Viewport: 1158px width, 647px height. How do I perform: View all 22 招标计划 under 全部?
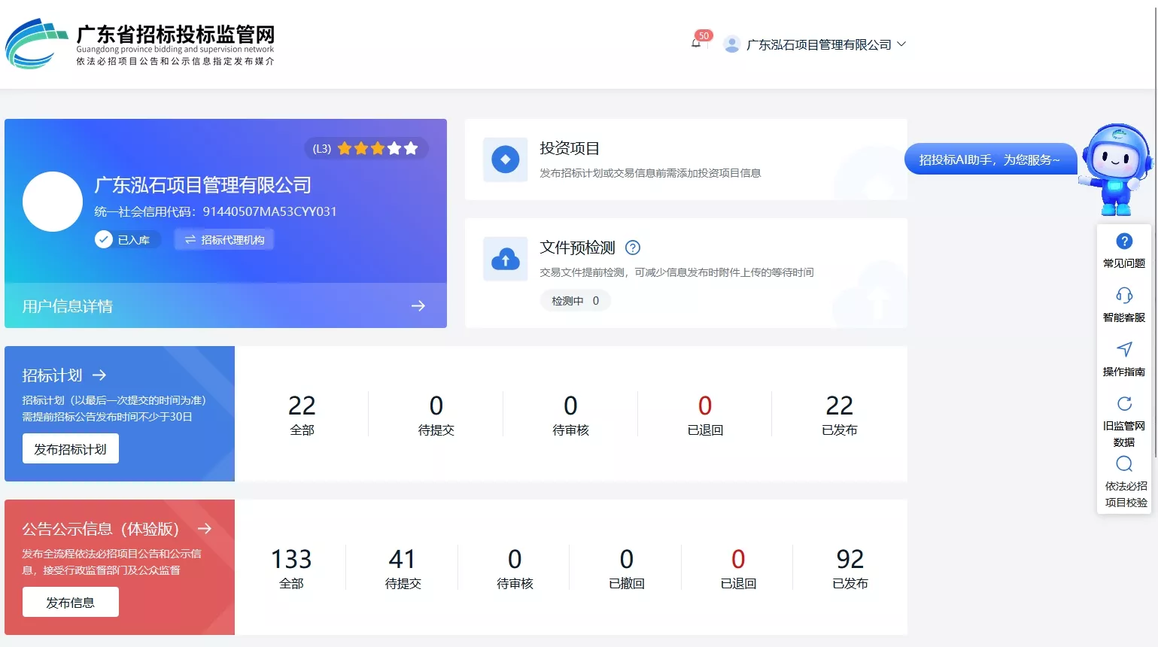tap(302, 414)
